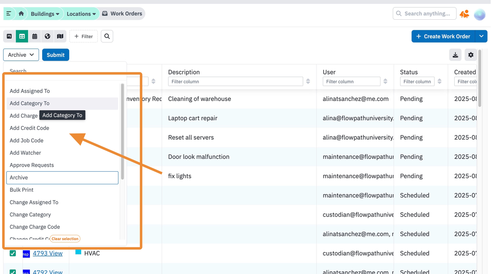Expand Create Work Order dropdown arrow
This screenshot has height=274, width=491.
[481, 36]
